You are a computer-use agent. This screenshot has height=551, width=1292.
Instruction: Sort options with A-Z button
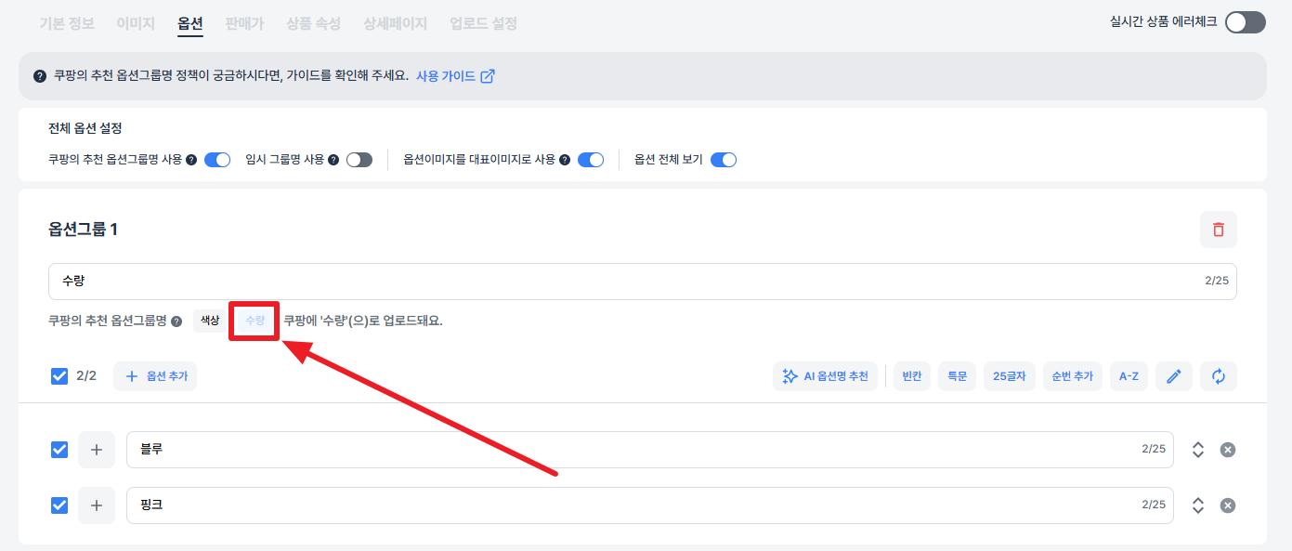coord(1129,376)
